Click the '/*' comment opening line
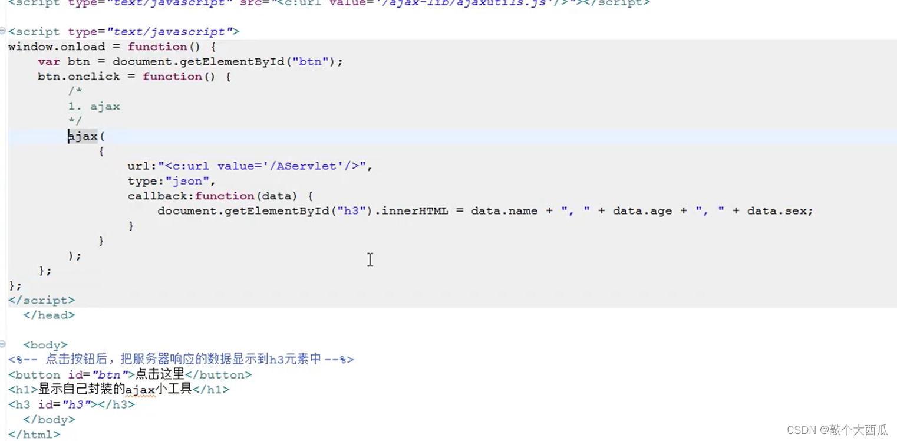Screen dimensions: 897x441 pyautogui.click(x=75, y=91)
